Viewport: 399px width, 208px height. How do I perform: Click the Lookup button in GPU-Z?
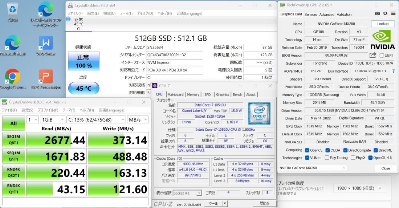pos(383,24)
